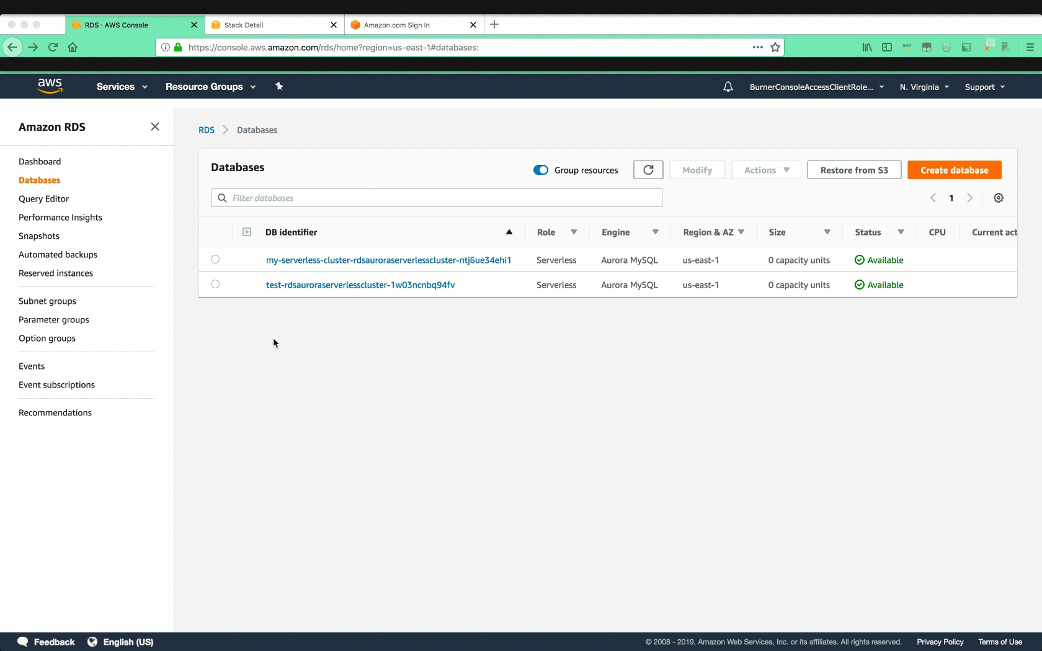Open Automated backups in sidebar
The width and height of the screenshot is (1042, 651).
pos(58,254)
